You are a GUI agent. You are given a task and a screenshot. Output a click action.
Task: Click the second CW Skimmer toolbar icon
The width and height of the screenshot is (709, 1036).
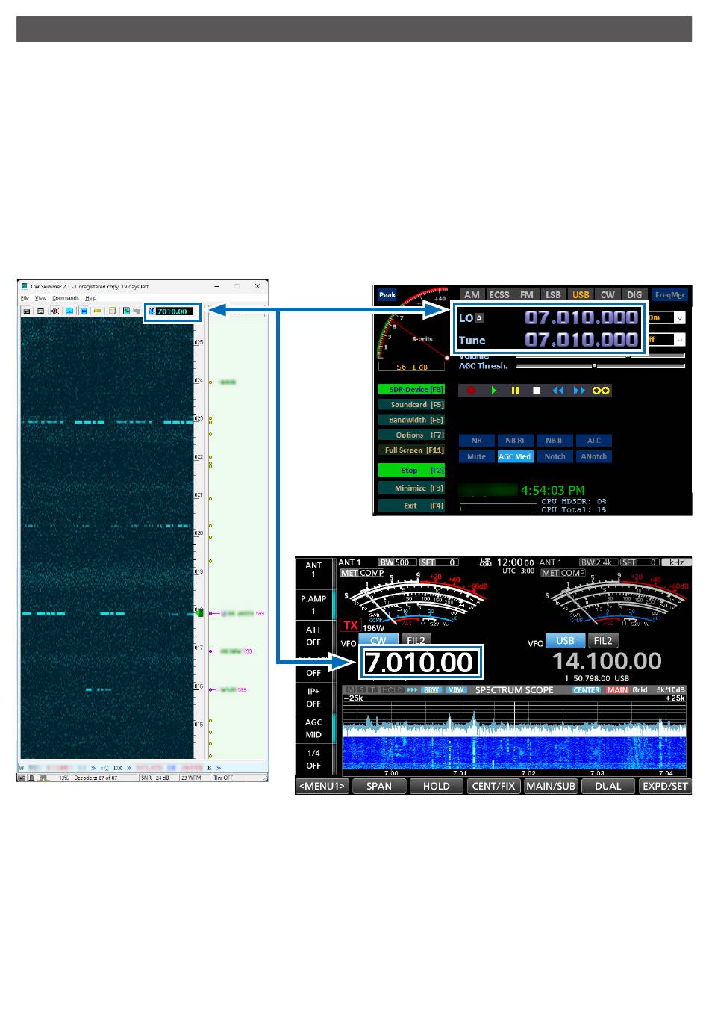click(x=40, y=311)
